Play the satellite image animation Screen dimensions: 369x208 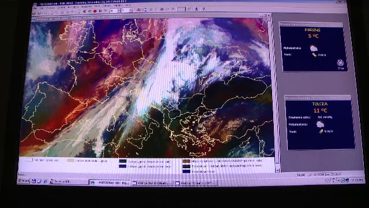click(100, 11)
